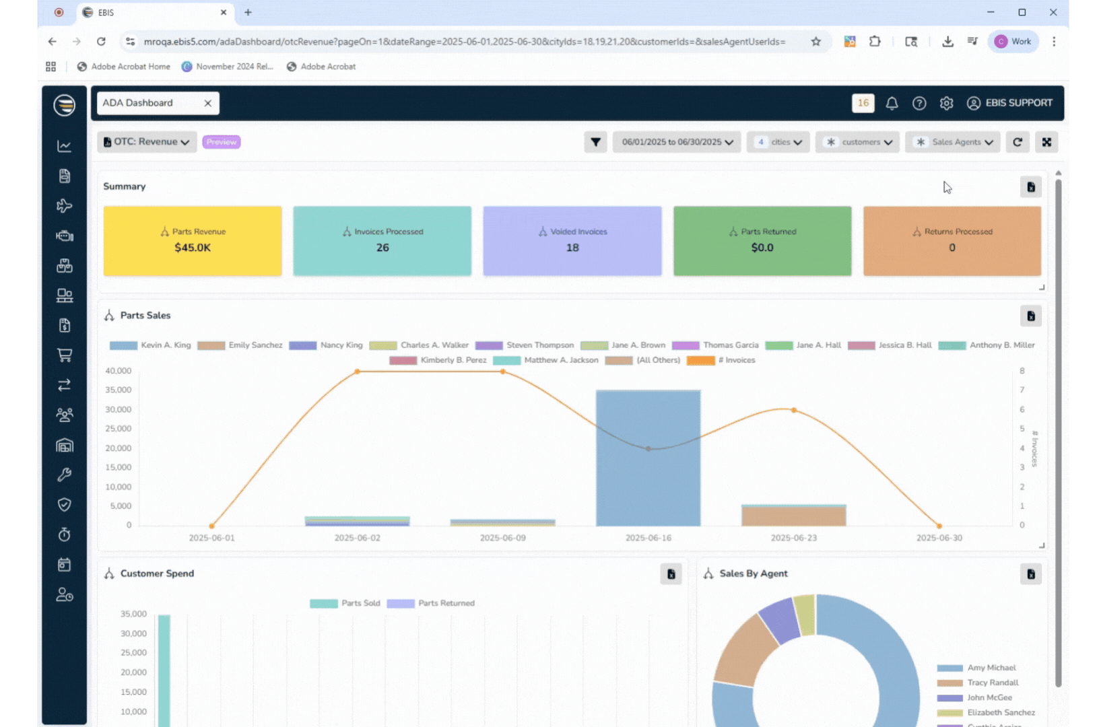Screen dimensions: 1099x727
Task: Open the OTC: Revenue report menu
Action: 147,142
